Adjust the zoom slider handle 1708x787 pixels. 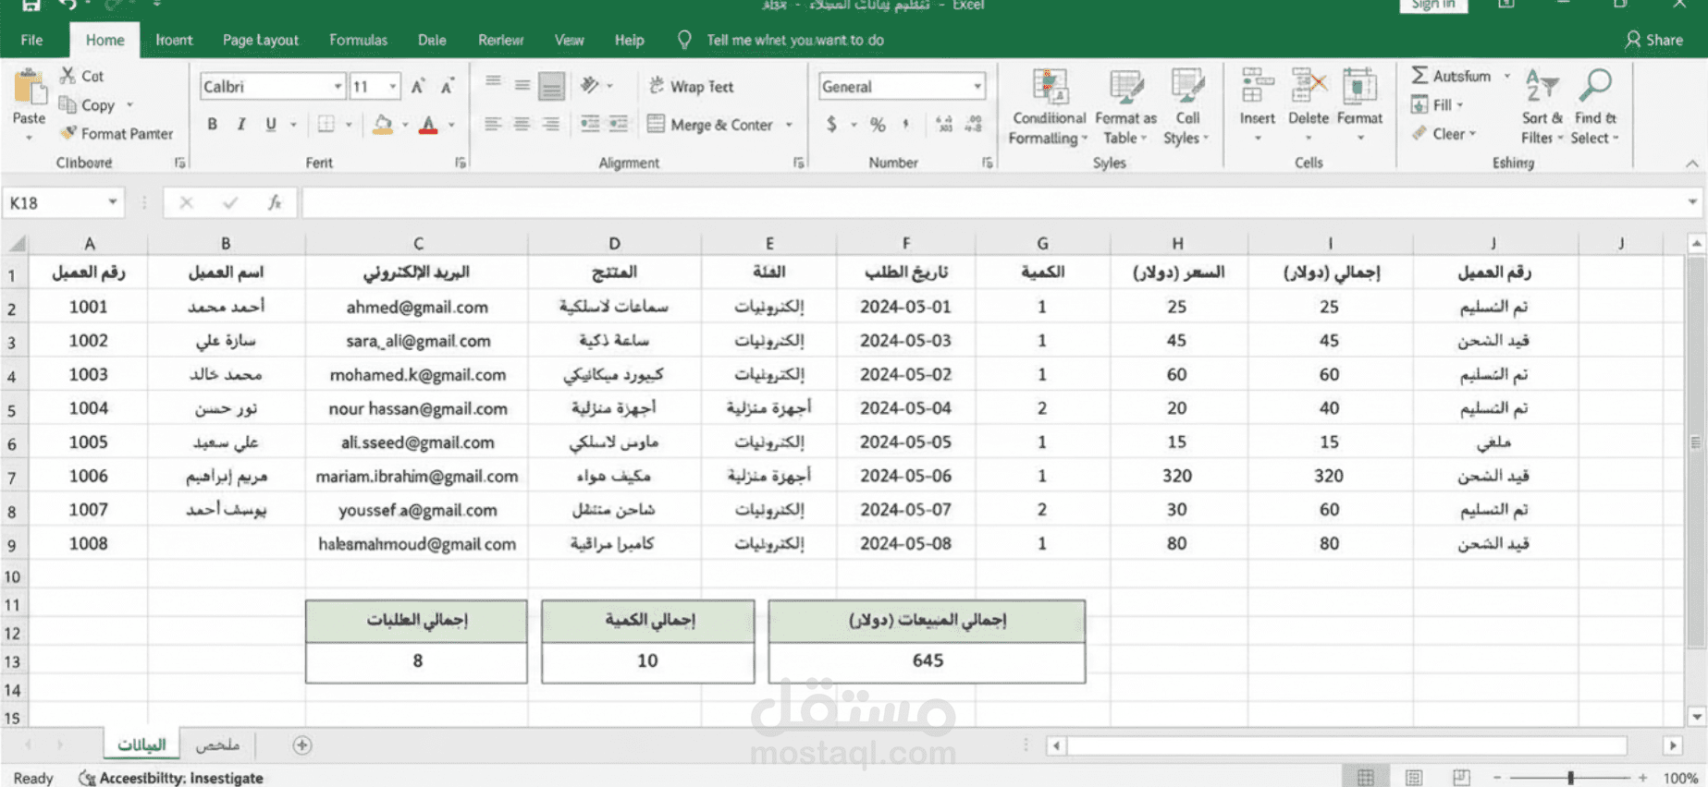1570,778
